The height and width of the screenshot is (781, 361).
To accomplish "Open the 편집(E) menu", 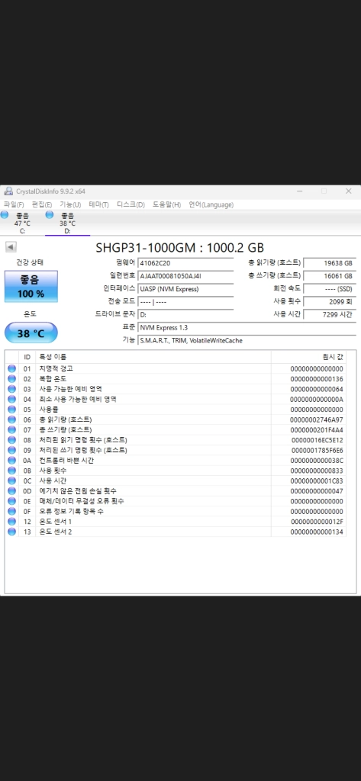I will coord(42,204).
